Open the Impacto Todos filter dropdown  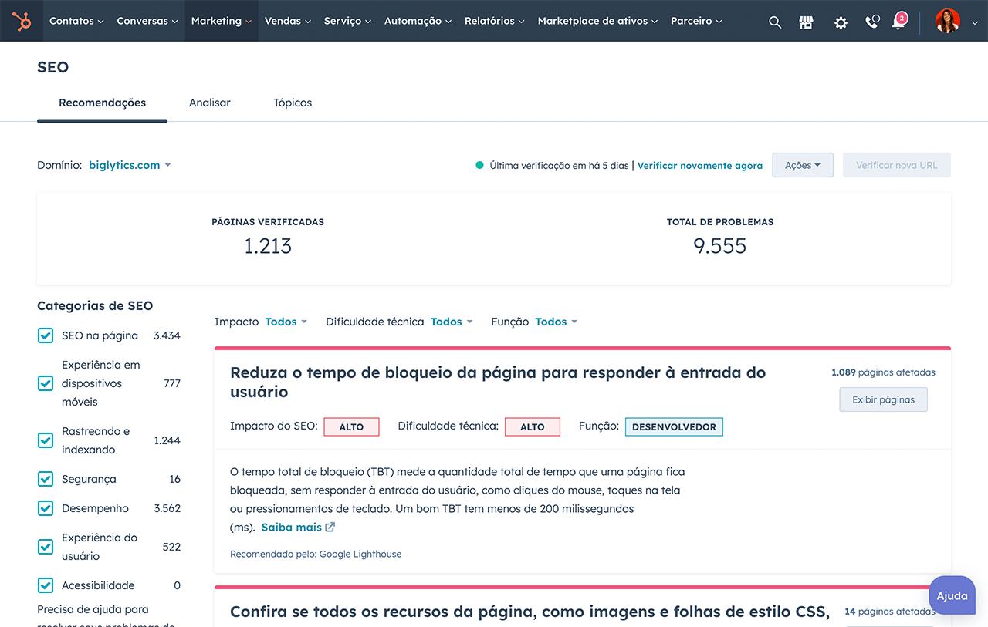285,322
